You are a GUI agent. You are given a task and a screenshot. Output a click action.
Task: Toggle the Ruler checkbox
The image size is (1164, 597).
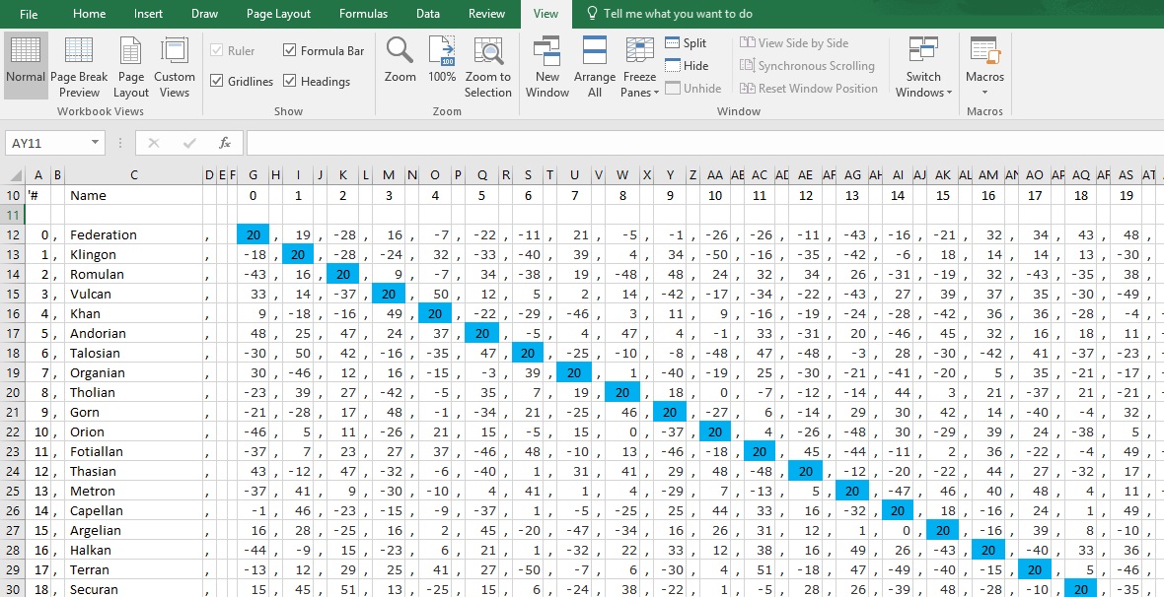217,50
